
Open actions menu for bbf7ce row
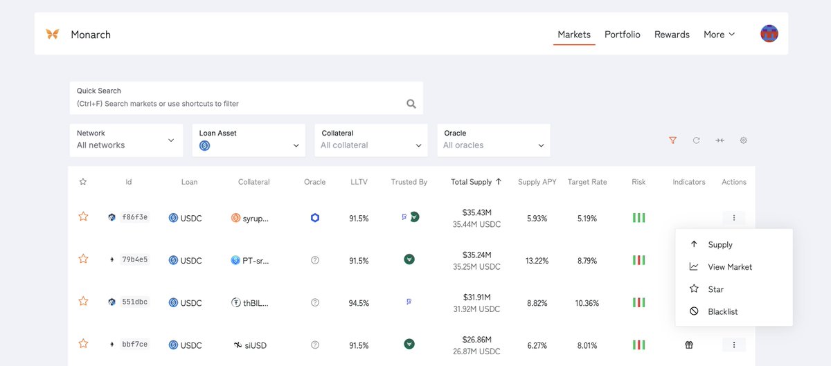point(734,345)
